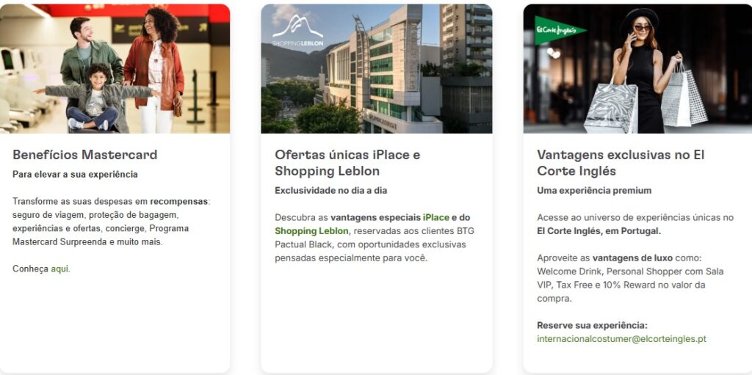Click the bold "El Corte Inglés, em Portugal." text

pos(599,231)
